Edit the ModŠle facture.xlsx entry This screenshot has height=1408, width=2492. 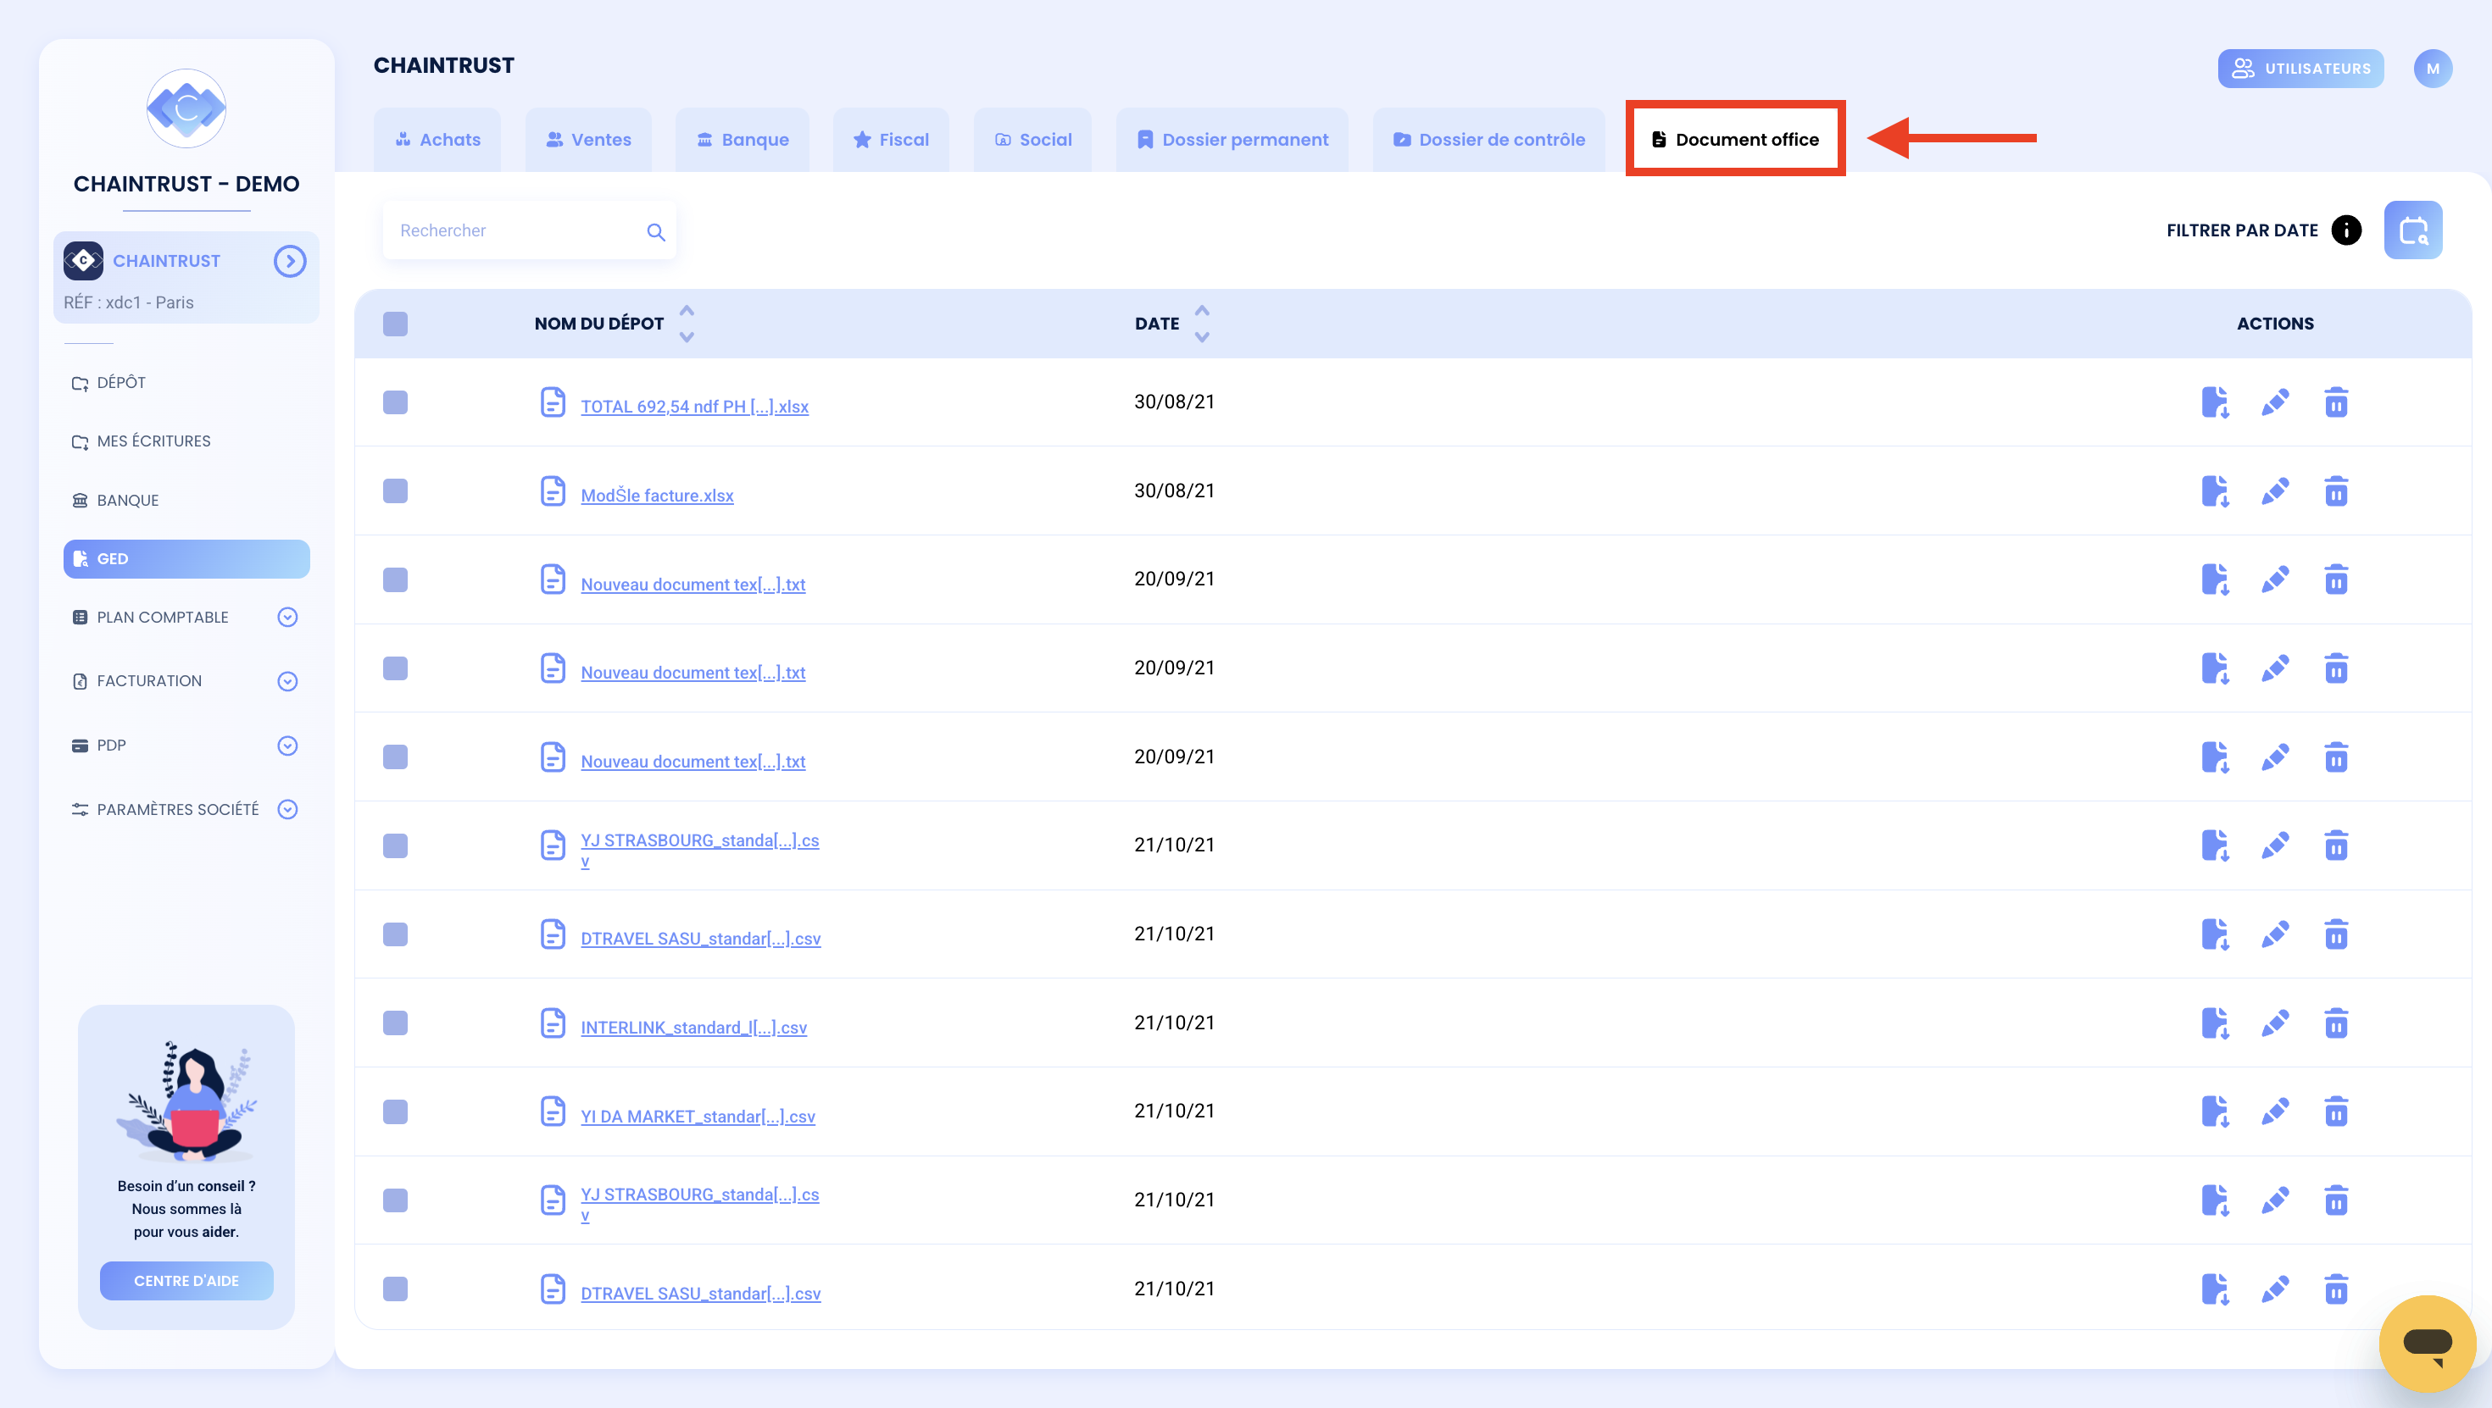click(x=2275, y=491)
